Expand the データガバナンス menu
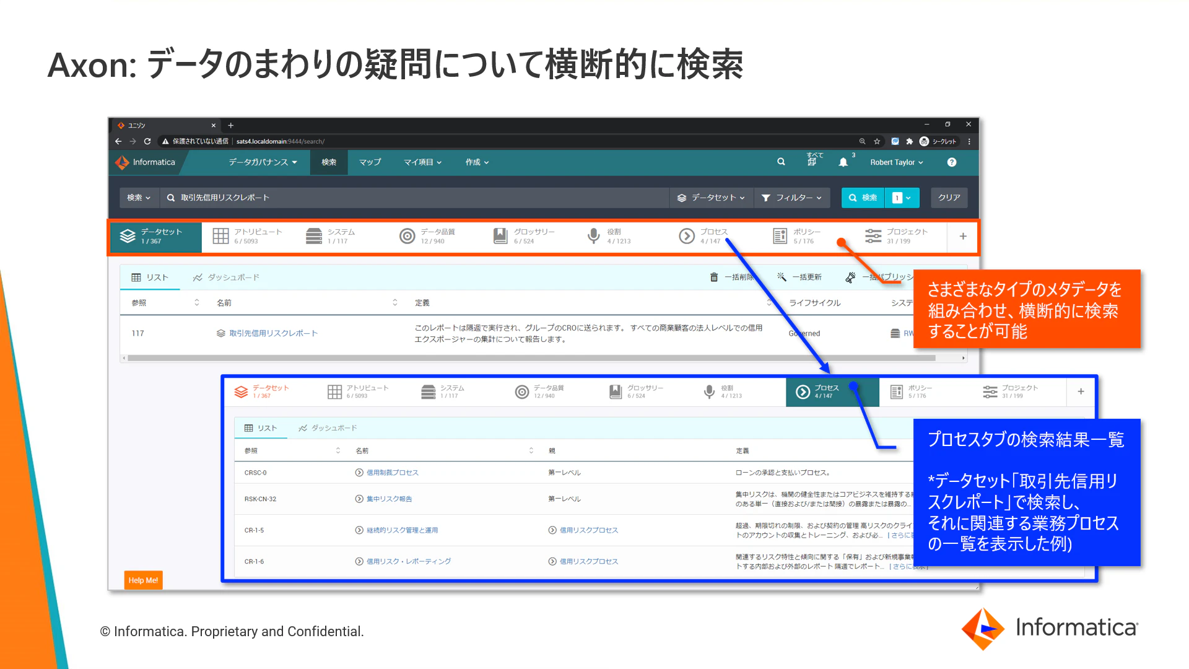 coord(263,162)
